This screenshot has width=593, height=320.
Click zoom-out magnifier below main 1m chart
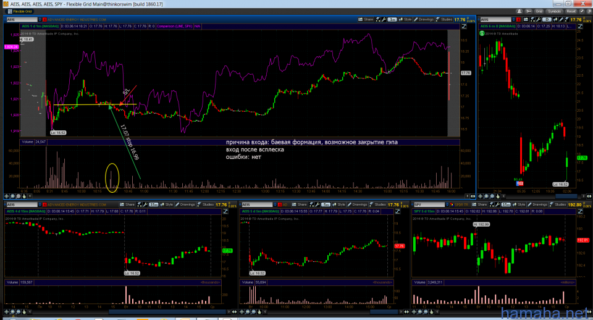[18, 196]
